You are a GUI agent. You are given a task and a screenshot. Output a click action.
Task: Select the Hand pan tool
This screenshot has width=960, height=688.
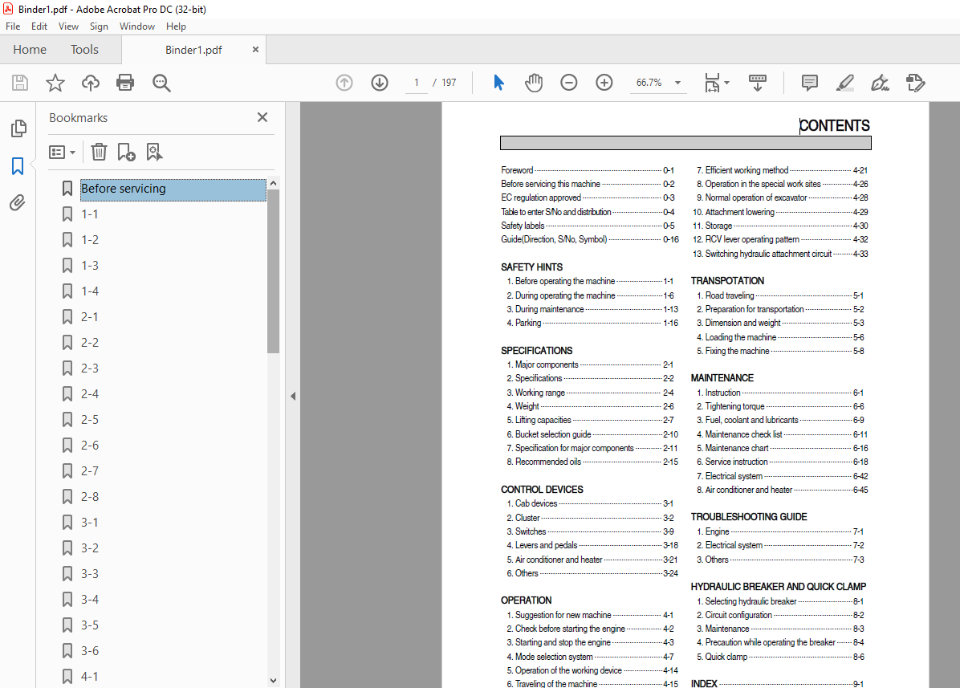point(534,83)
